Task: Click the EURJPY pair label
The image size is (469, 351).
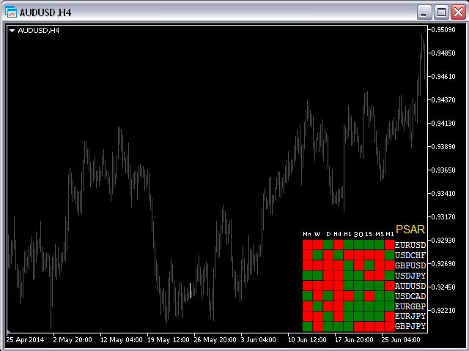Action: click(x=410, y=316)
